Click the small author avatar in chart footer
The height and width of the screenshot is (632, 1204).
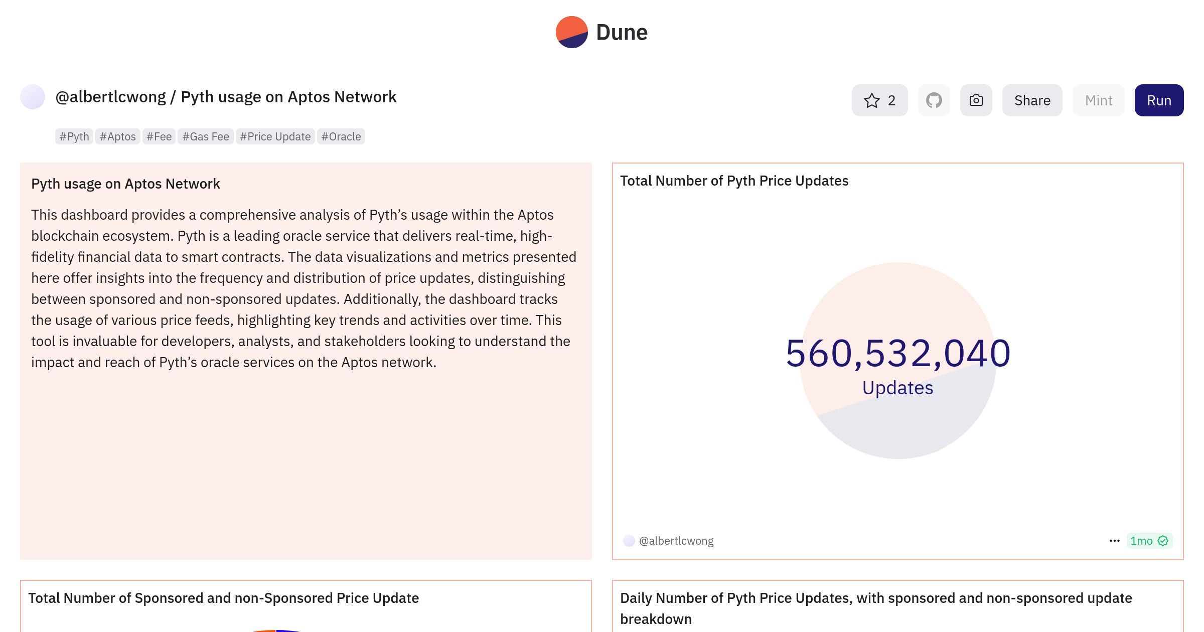pyautogui.click(x=629, y=541)
